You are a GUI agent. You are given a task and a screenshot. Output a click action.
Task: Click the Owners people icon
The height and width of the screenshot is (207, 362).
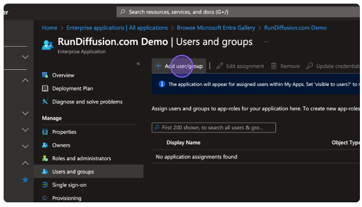point(45,145)
